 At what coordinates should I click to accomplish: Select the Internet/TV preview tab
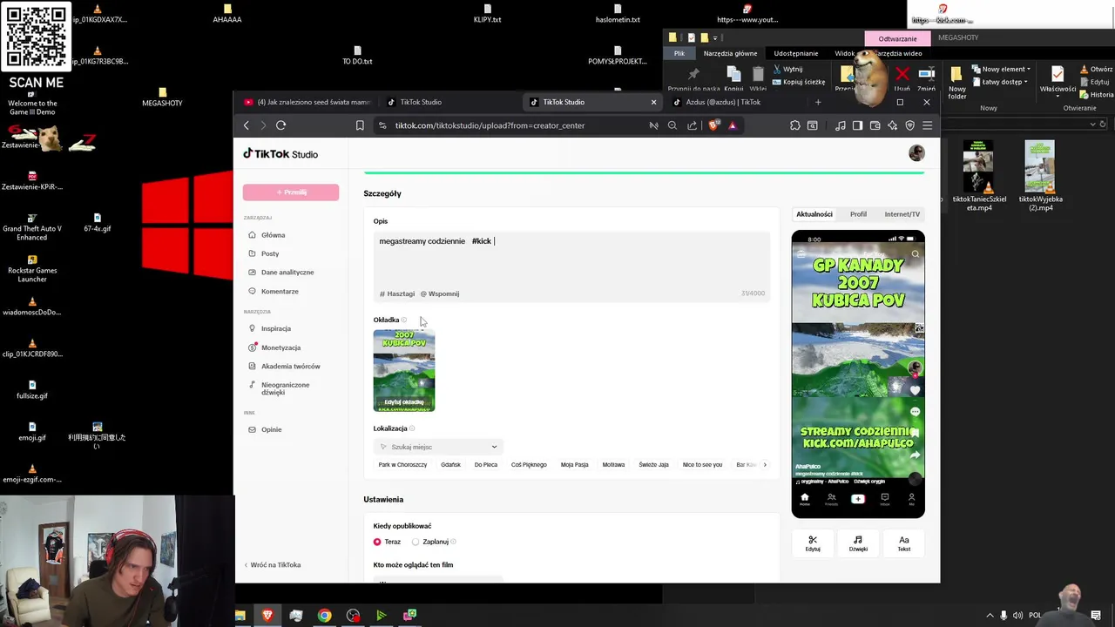coord(902,214)
